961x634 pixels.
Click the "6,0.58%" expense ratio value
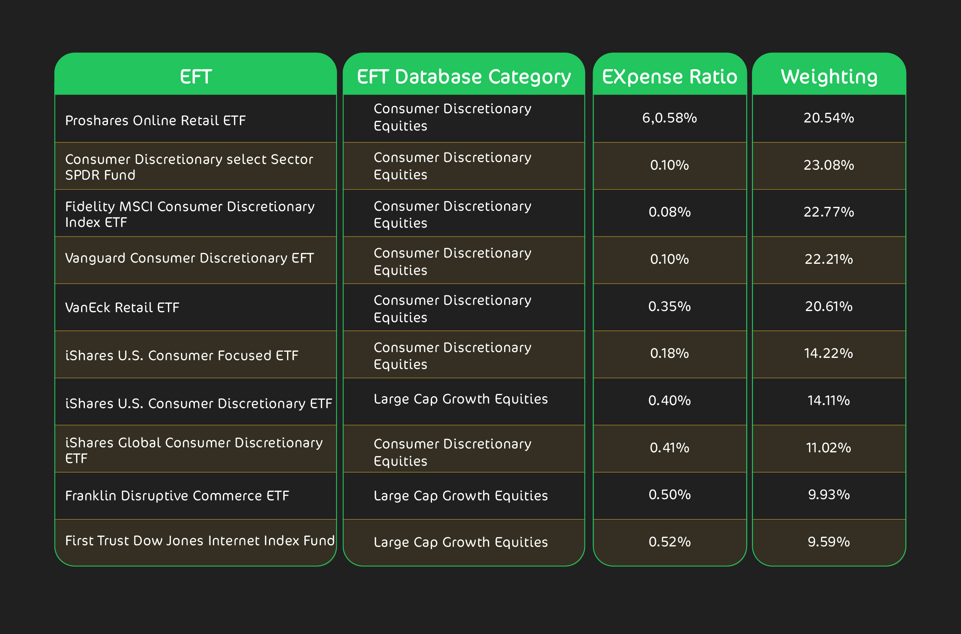click(x=669, y=118)
